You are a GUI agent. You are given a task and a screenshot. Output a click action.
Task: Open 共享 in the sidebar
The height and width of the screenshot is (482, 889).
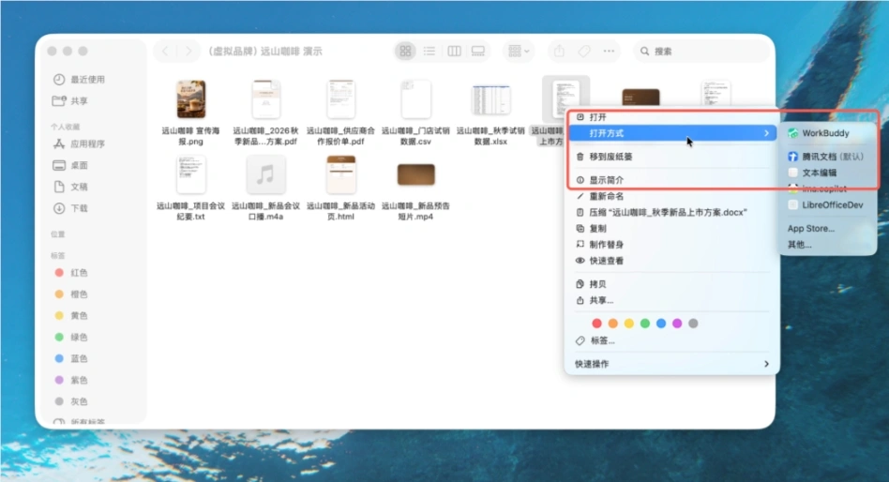(71, 101)
